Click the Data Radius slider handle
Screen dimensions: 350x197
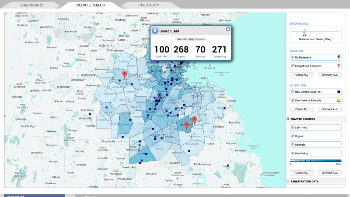coord(304,32)
